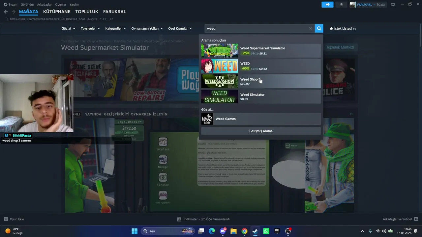Switch to Big Picture mode icon
This screenshot has height=237, width=422.
(x=393, y=5)
